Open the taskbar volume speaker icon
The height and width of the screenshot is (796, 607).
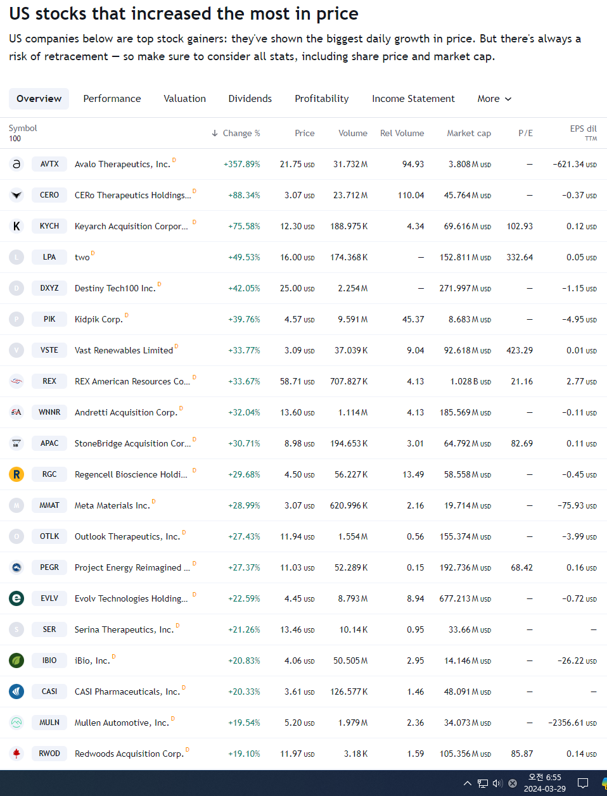click(497, 783)
